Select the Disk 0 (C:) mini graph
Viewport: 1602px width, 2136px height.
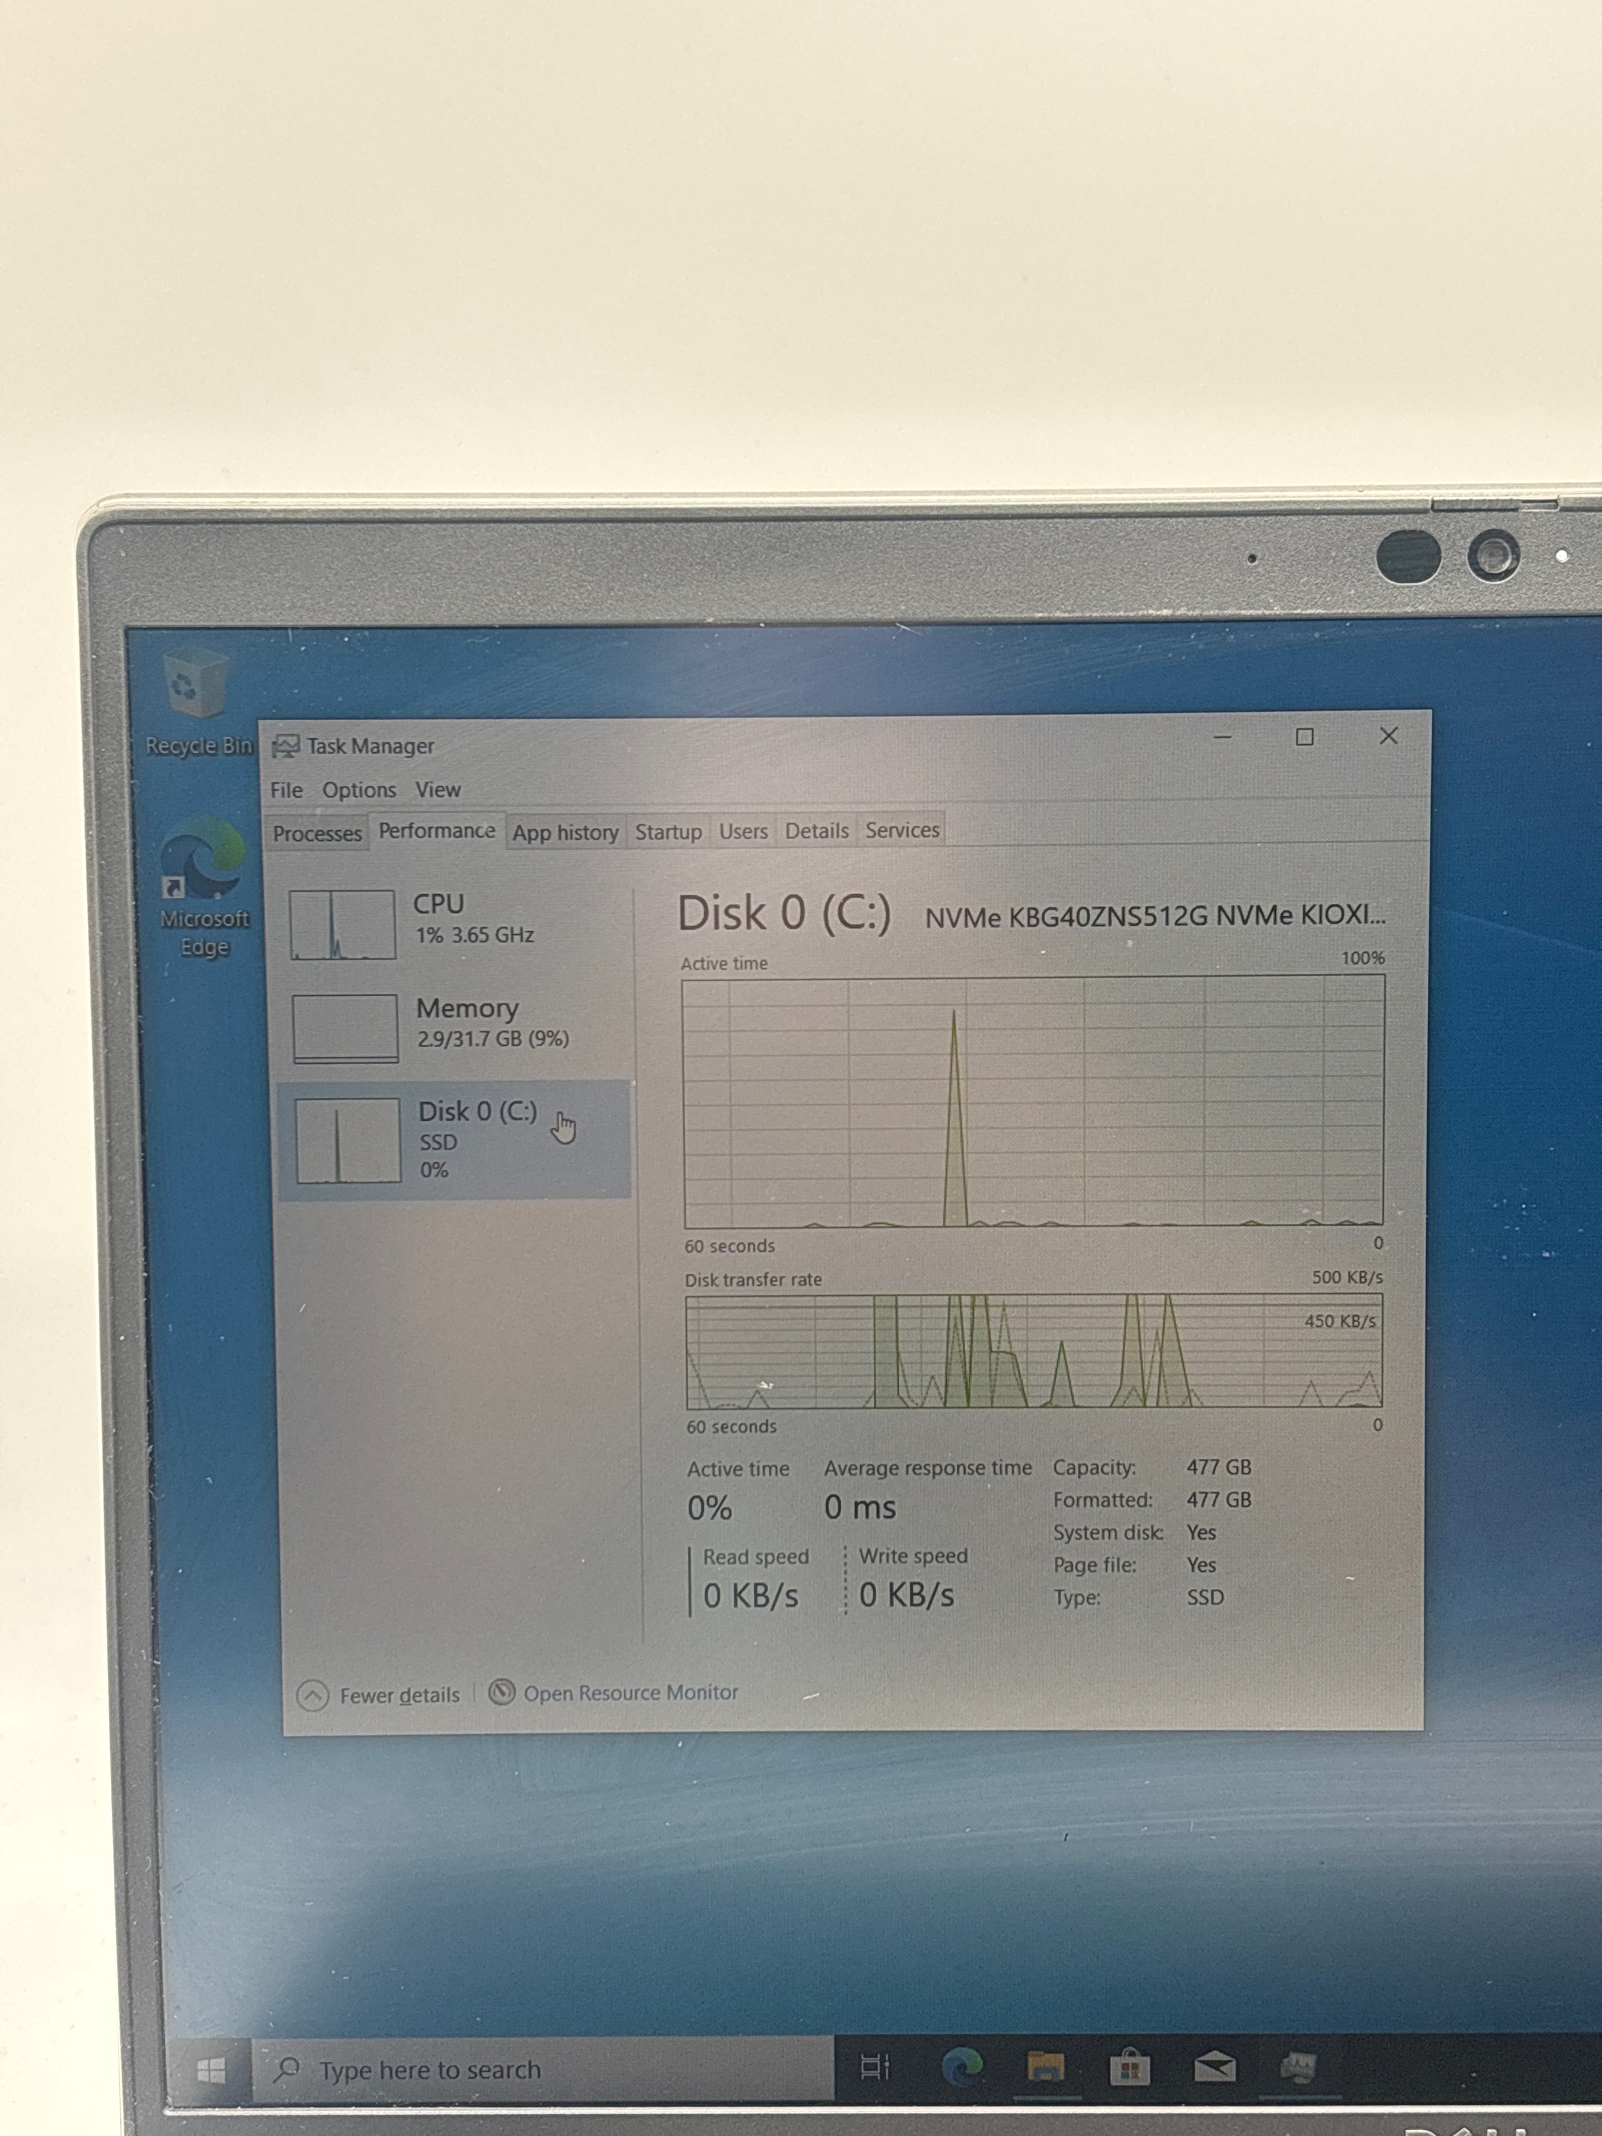[x=348, y=1141]
